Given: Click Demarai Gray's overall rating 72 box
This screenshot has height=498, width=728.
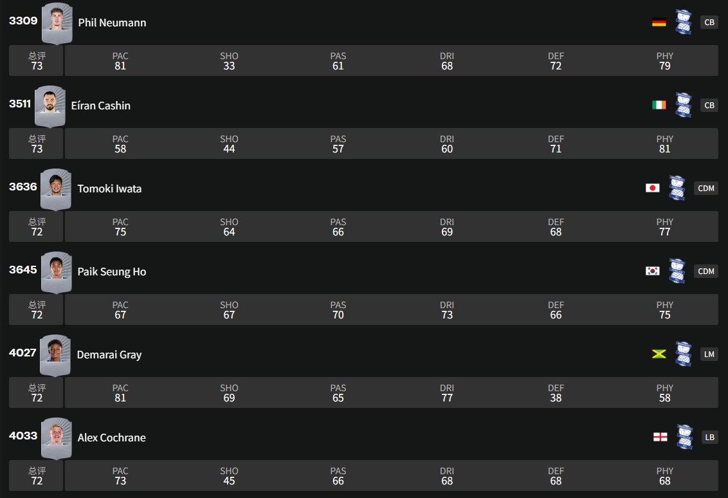Looking at the screenshot, I should click(x=37, y=392).
